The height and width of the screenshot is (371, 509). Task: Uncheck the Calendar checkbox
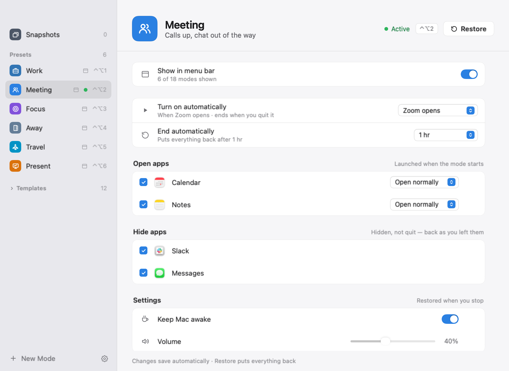point(143,182)
